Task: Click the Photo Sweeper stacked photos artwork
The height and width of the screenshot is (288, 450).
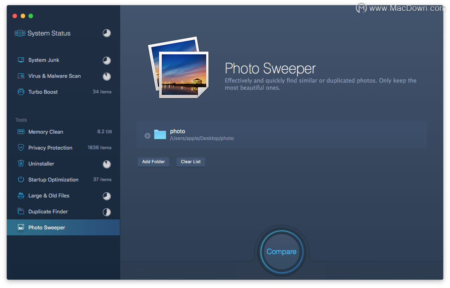Action: pos(178,68)
